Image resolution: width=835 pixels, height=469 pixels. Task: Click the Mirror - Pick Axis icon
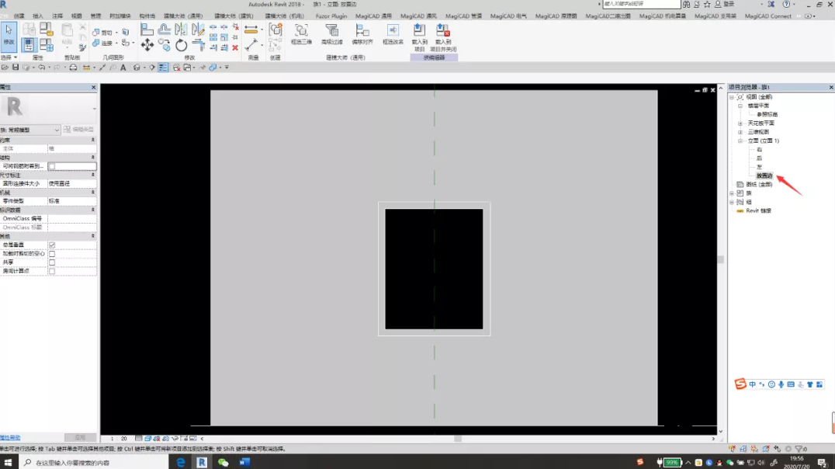pyautogui.click(x=181, y=30)
